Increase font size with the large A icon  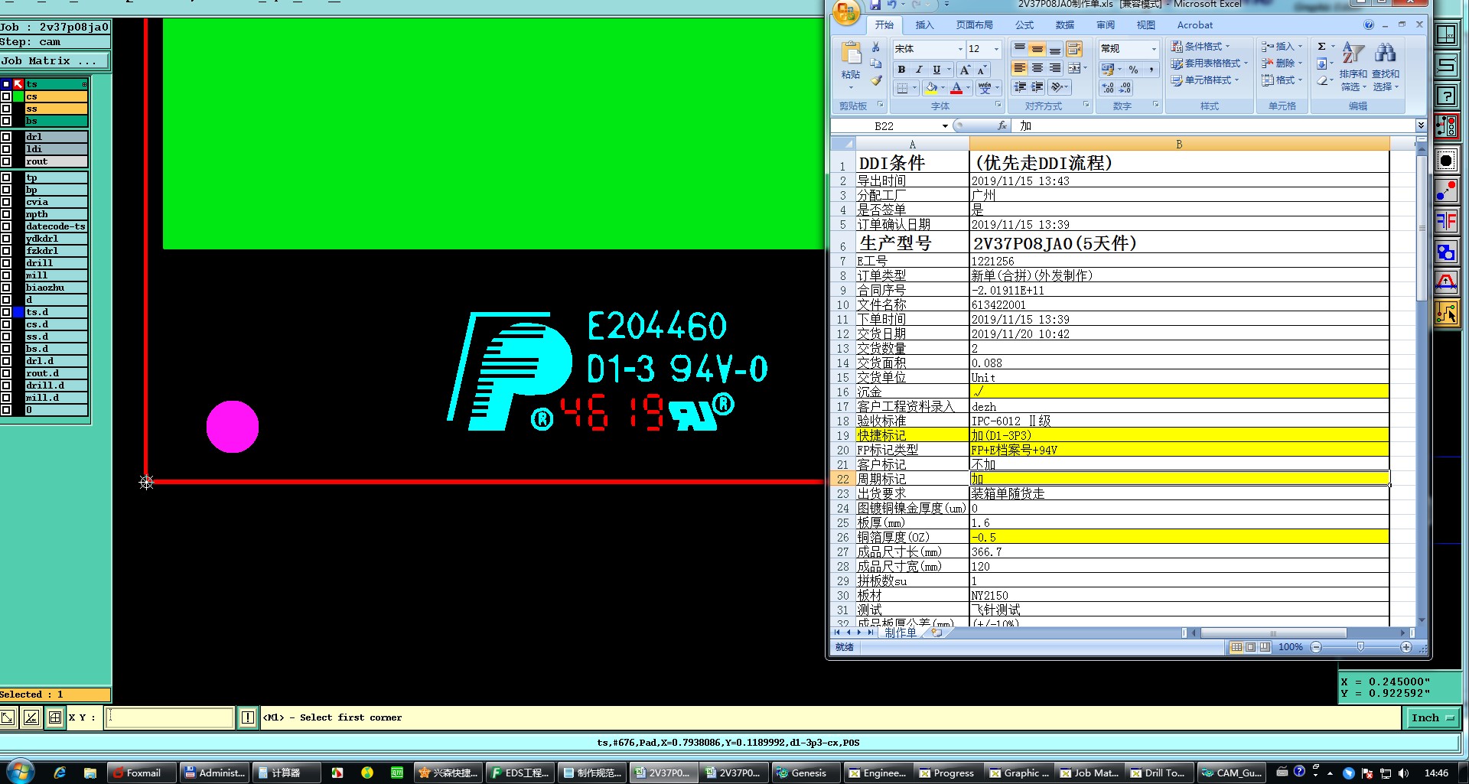click(x=965, y=70)
